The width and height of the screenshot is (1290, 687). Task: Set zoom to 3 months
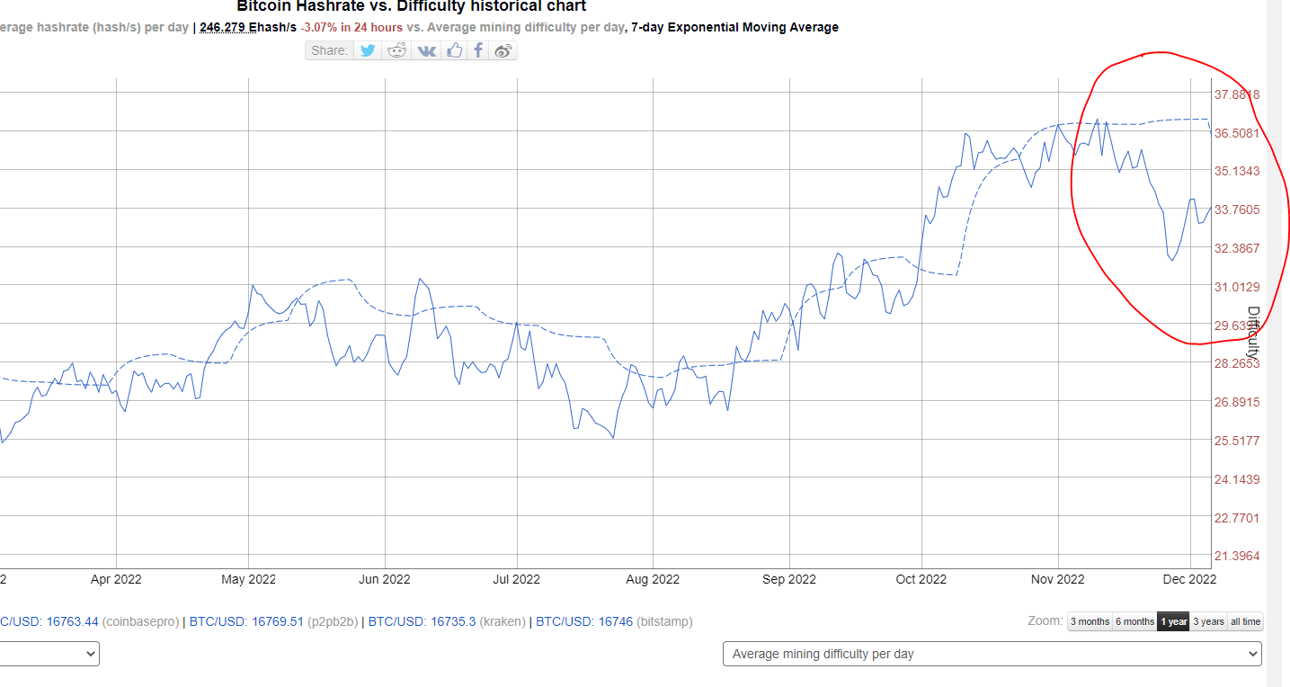pos(1090,621)
